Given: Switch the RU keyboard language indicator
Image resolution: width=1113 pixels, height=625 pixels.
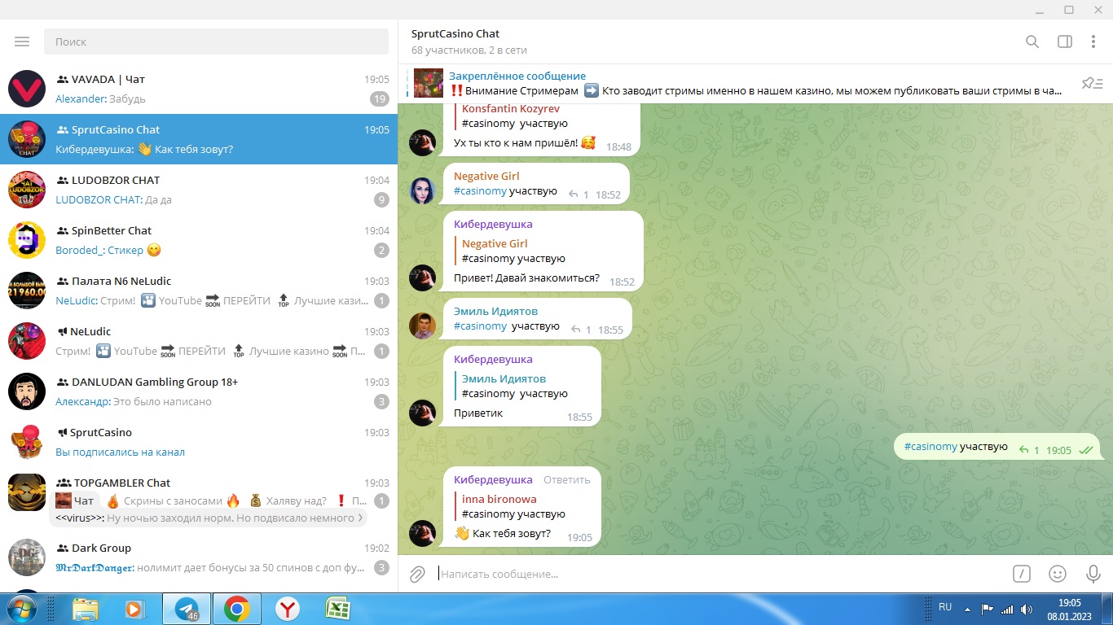Looking at the screenshot, I should (x=945, y=607).
